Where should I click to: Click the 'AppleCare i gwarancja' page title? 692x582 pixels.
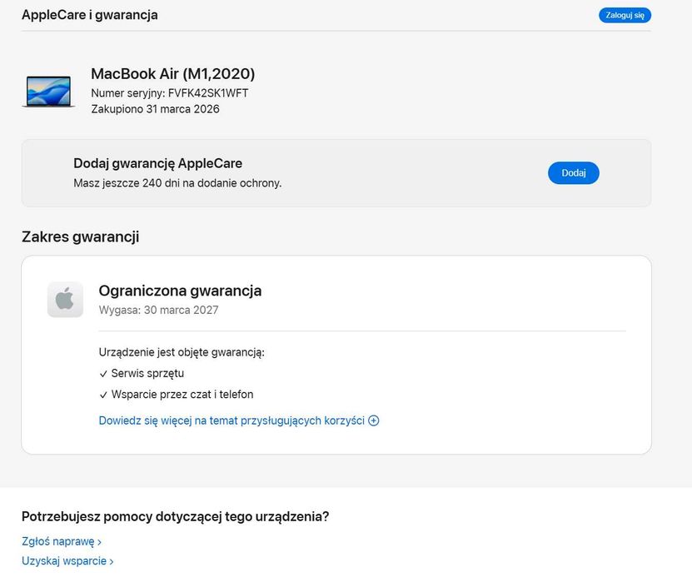coord(90,15)
